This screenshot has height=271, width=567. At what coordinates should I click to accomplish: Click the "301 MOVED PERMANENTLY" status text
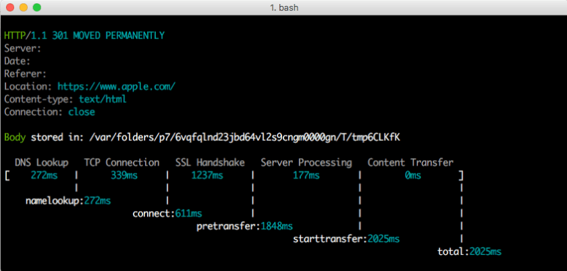tap(108, 35)
